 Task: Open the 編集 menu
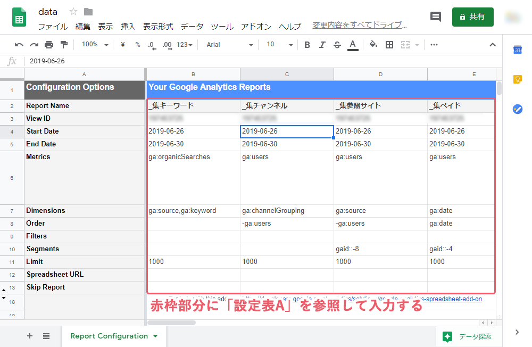point(83,27)
